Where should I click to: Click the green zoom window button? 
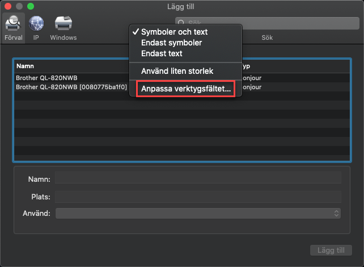[31, 6]
